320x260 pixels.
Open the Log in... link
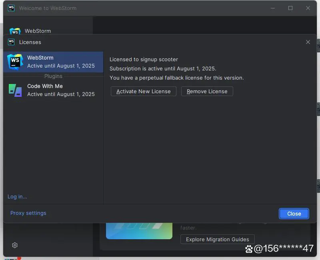(17, 196)
